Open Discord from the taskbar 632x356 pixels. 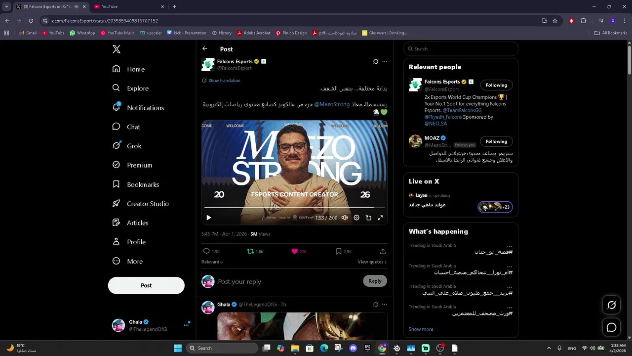353,348
